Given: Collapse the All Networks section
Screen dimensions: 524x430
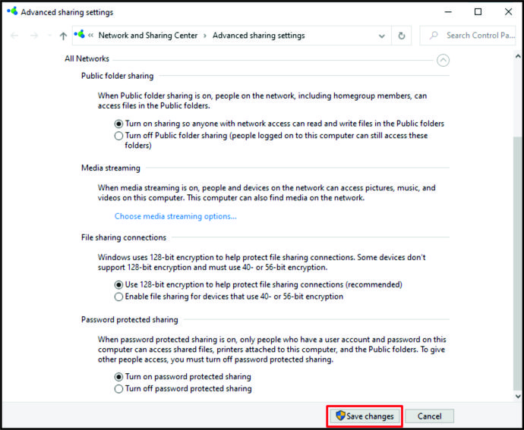Looking at the screenshot, I should 443,61.
